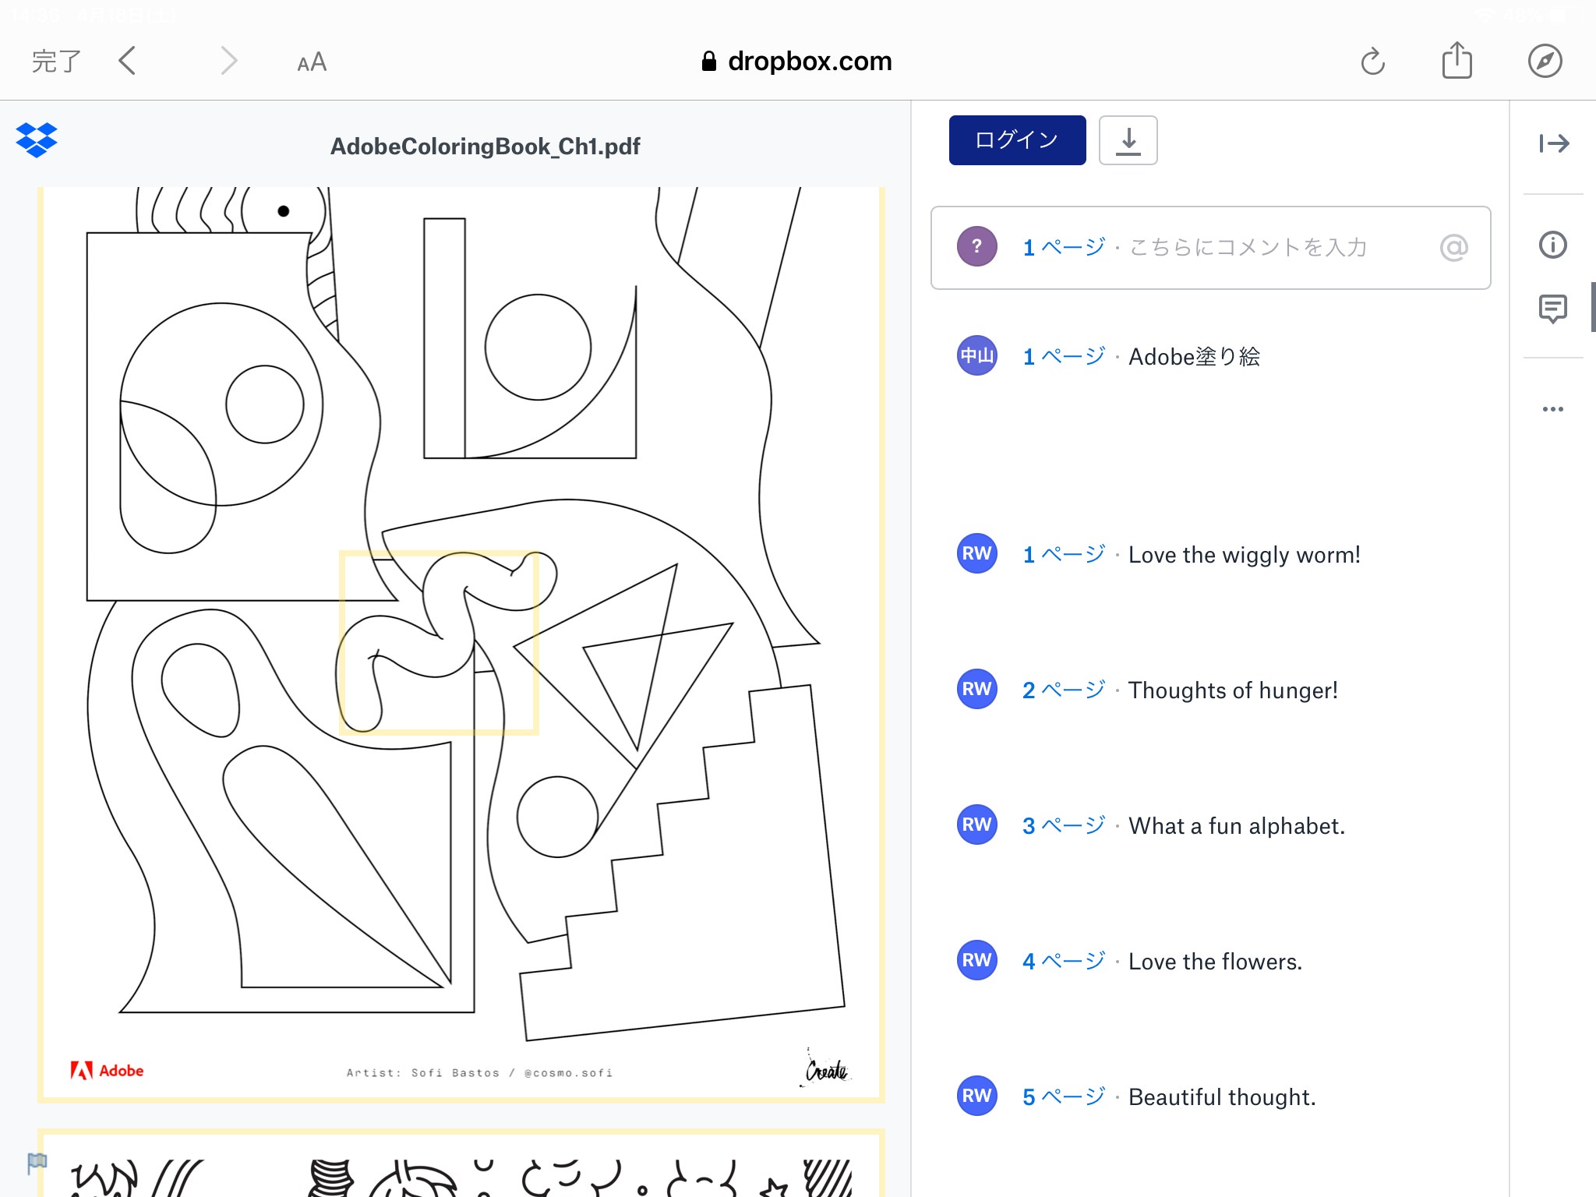The height and width of the screenshot is (1197, 1596).
Task: Go forward with the right chevron
Action: [228, 61]
